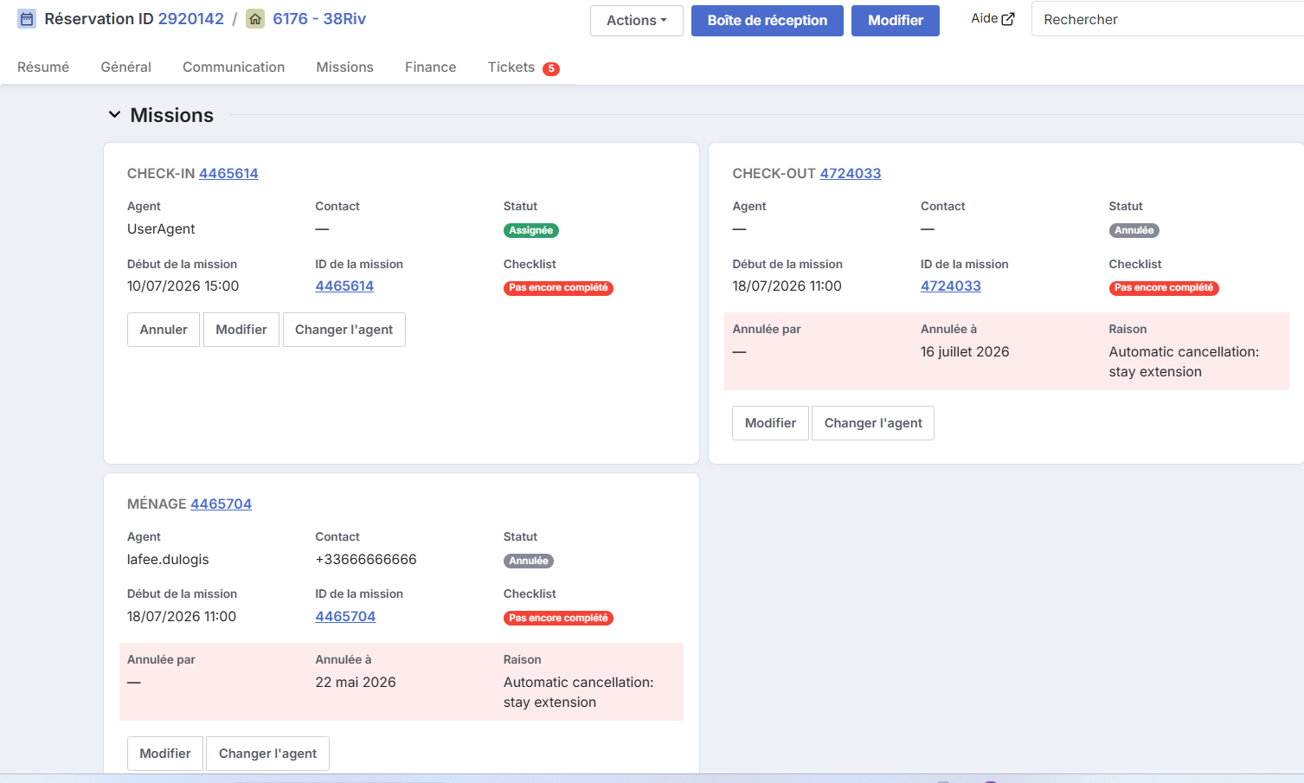The image size is (1304, 783).
Task: Focus the Rechercher search field
Action: (1168, 19)
